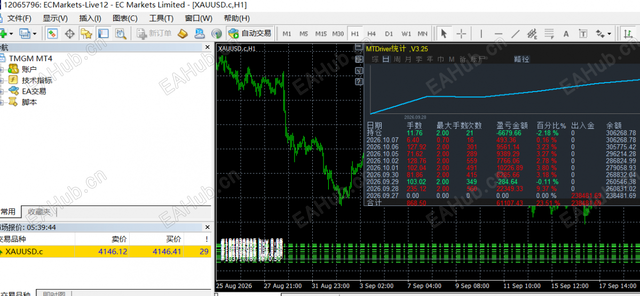Switch chart to MN timeframe

coord(423,34)
